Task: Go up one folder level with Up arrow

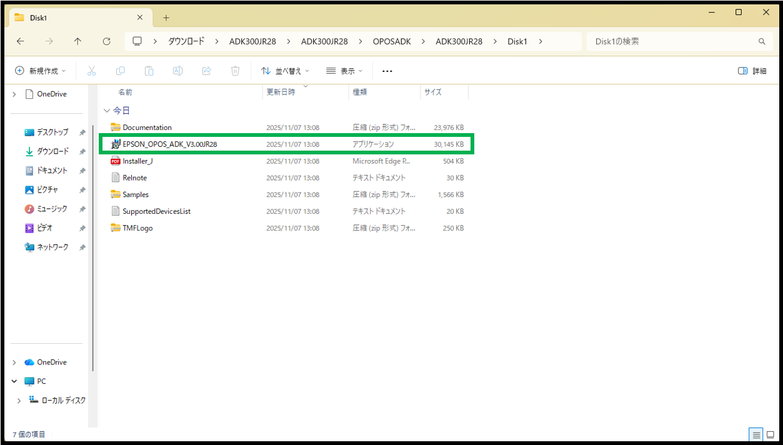Action: click(77, 41)
